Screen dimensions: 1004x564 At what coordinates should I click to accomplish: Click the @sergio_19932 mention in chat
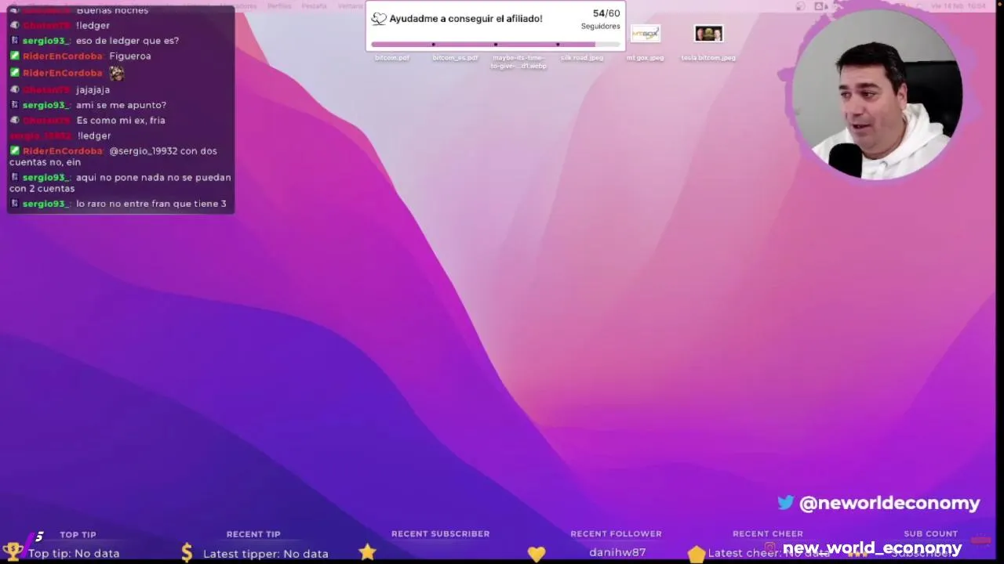coord(143,151)
